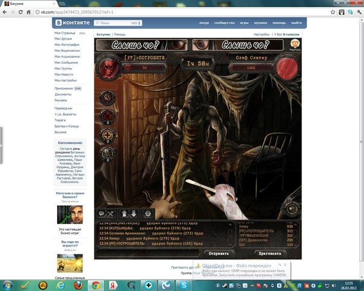Viewport: 364px width, 291px height.
Task: Open Мои Фотографии in sidebar
Action: (67, 45)
